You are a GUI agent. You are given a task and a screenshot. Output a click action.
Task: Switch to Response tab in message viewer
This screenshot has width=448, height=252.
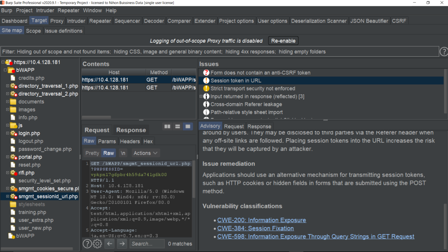pos(131,130)
